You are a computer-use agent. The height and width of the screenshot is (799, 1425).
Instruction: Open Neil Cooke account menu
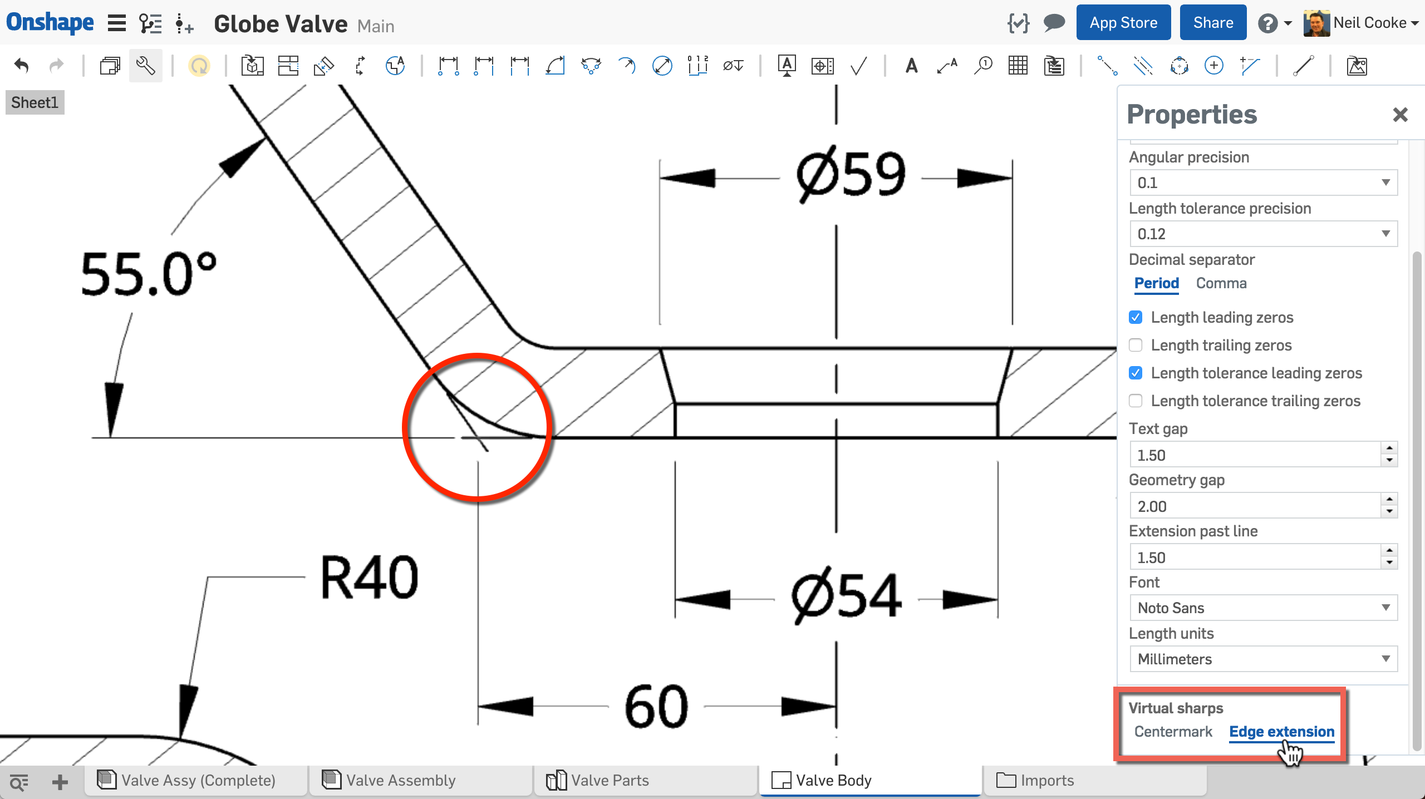[1362, 23]
